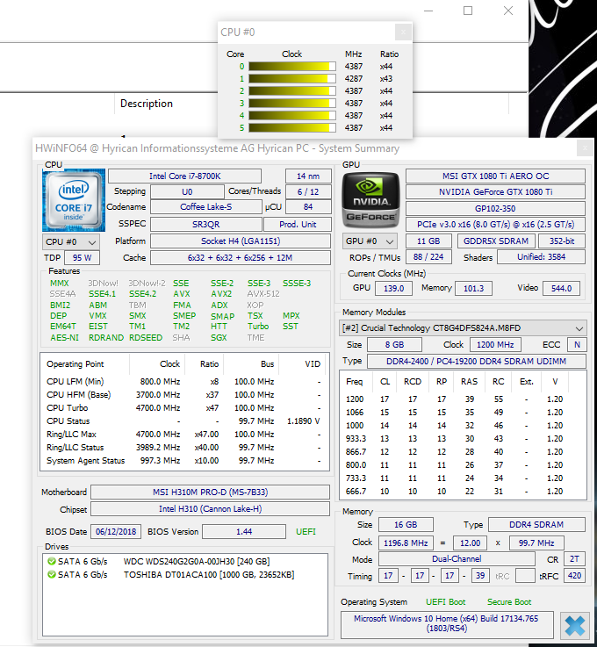The width and height of the screenshot is (597, 647).
Task: Click the NVIDIA GeForce GTX 1080 Ti field
Action: [495, 192]
